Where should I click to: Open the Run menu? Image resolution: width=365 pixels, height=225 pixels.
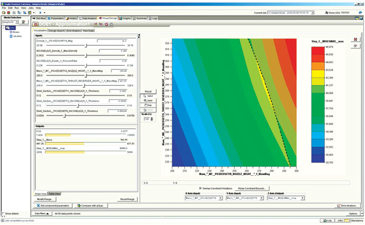coord(17,8)
